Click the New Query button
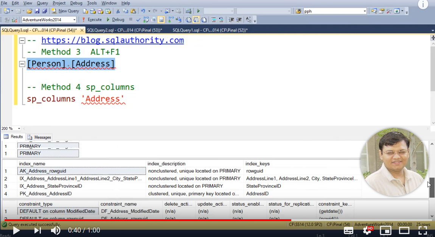Image resolution: width=435 pixels, height=237 pixels. click(x=65, y=11)
